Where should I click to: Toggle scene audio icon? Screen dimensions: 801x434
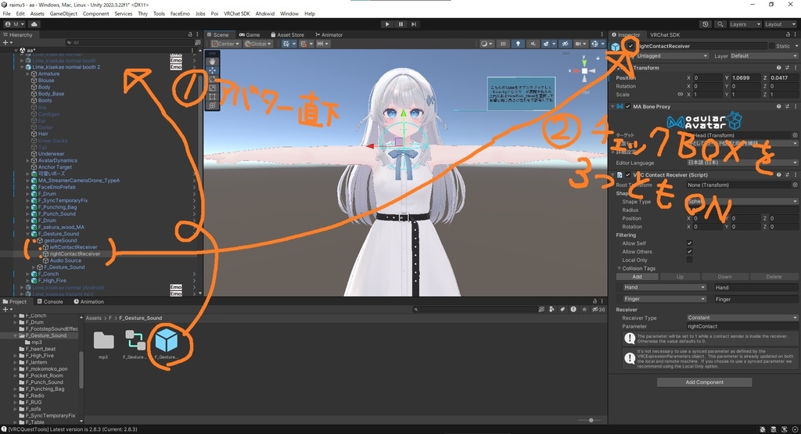coord(533,44)
